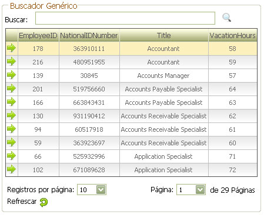Screen dimensions: 264x215
Task: Click Application Specialist for employee 66
Action: (163, 156)
